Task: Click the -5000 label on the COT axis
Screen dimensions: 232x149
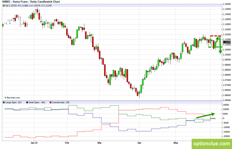Action: point(226,123)
